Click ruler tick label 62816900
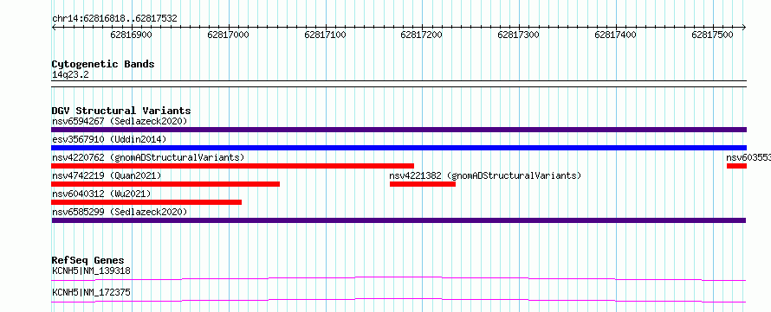The width and height of the screenshot is (771, 312). [132, 35]
